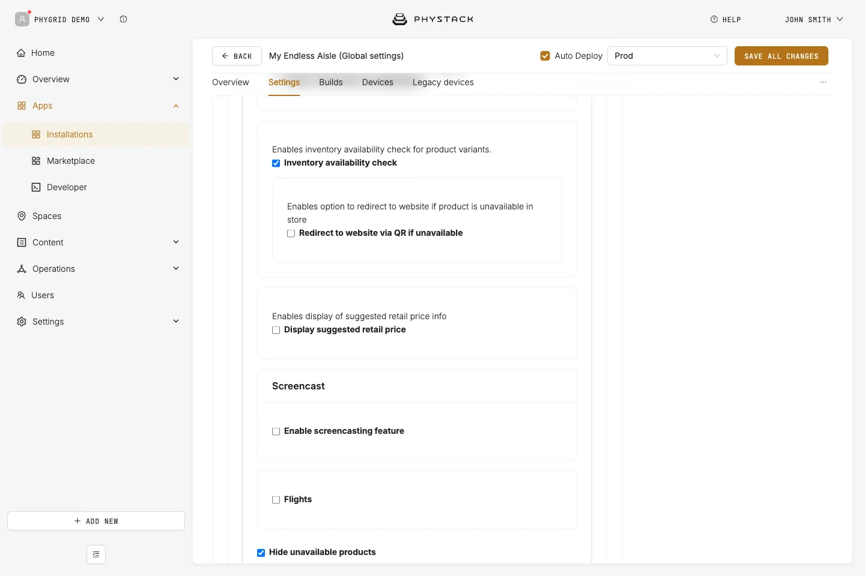
Task: Switch to the Builds tab
Action: 331,82
